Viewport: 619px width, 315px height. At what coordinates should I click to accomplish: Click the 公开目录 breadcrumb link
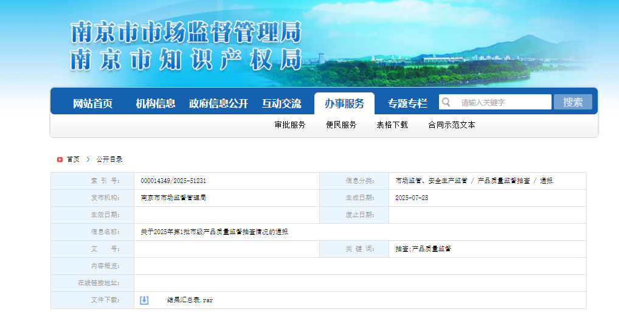pyautogui.click(x=109, y=159)
